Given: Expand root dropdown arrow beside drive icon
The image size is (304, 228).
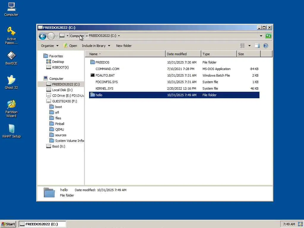Looking at the screenshot, I should coord(67,36).
